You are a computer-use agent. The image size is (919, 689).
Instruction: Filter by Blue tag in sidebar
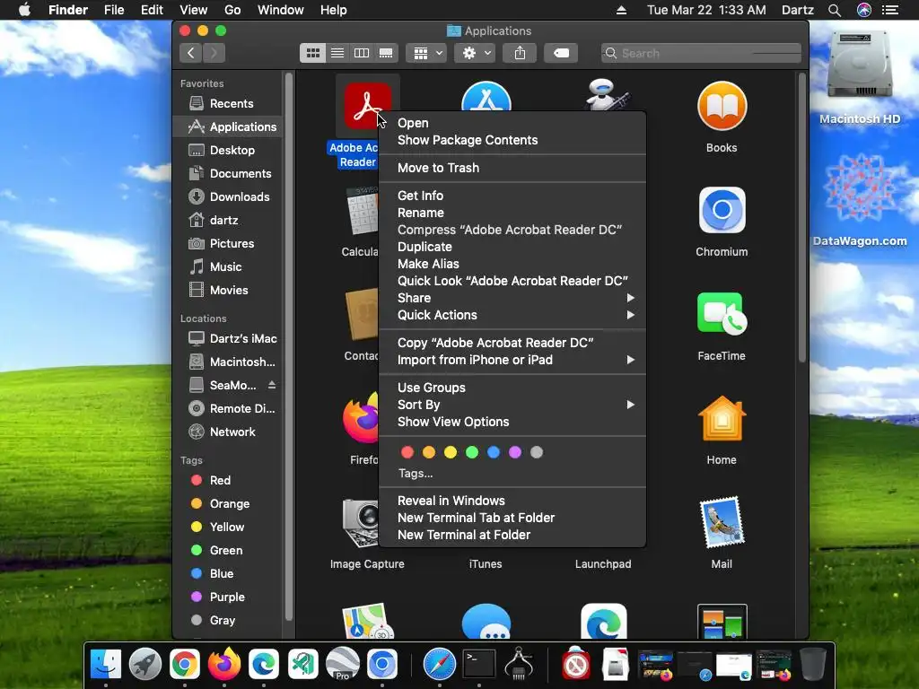(229, 573)
